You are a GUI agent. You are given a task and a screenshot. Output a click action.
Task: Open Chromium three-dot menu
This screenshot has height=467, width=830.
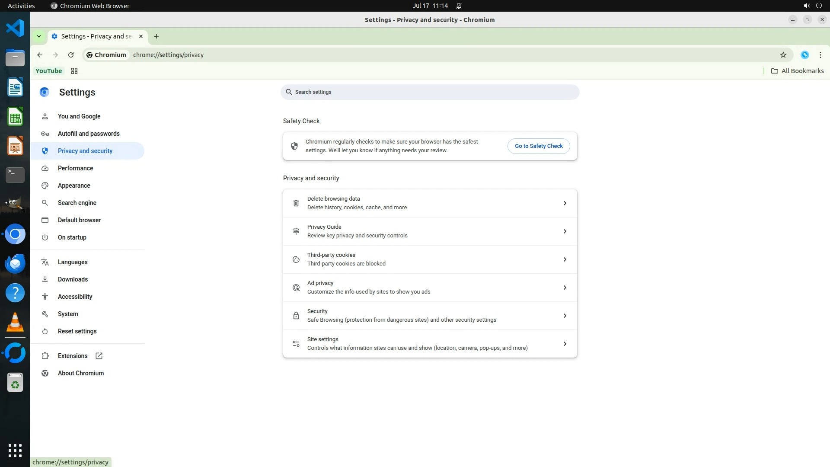tap(820, 55)
